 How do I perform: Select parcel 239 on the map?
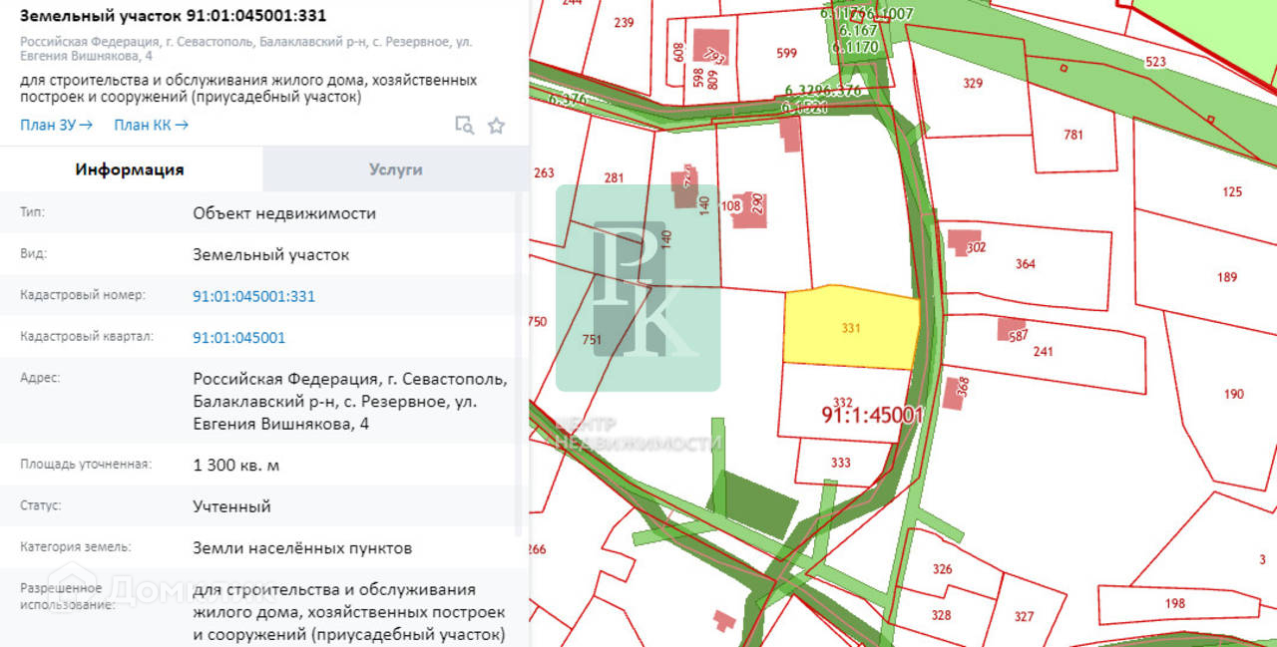(625, 22)
